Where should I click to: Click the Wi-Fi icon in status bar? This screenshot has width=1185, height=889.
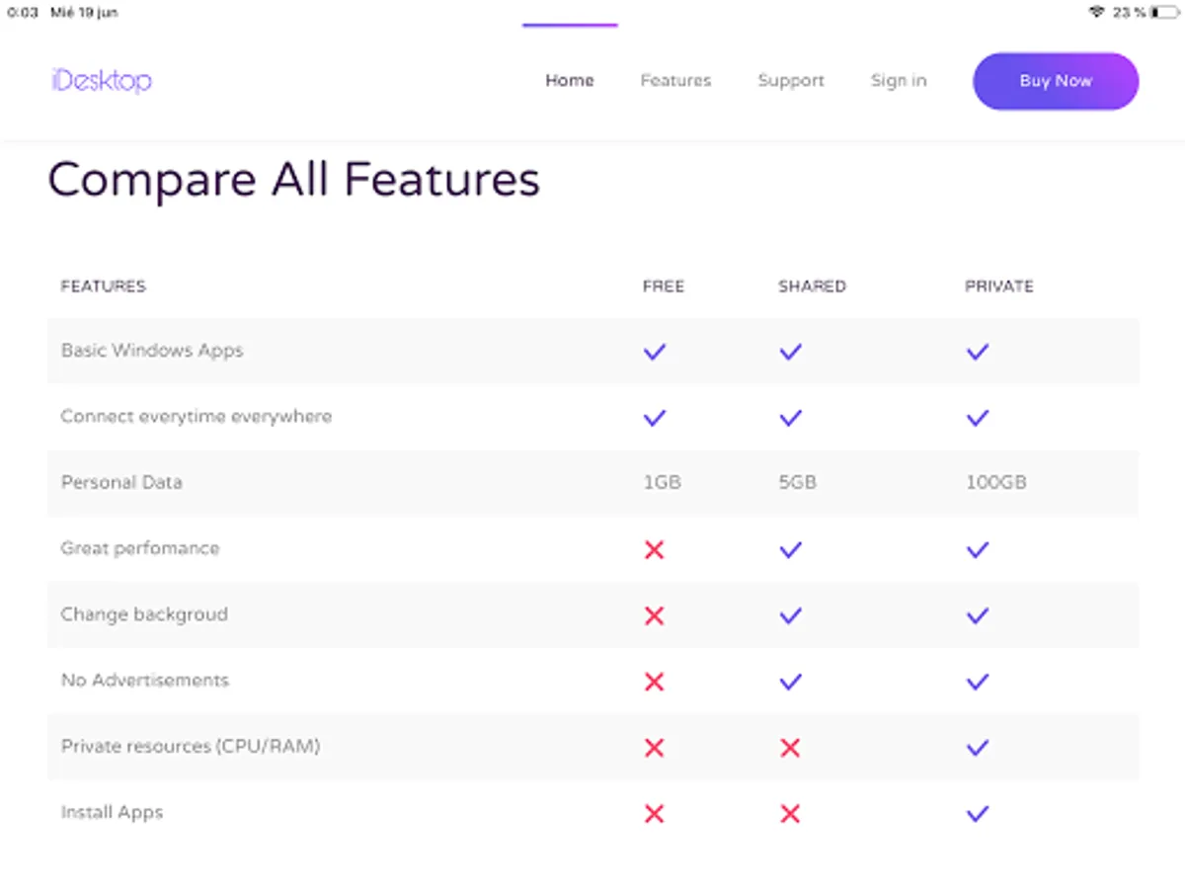1096,12
